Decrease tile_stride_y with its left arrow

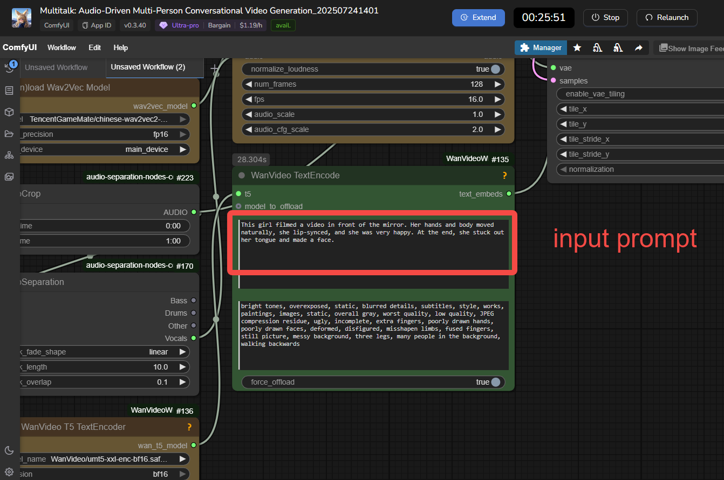click(563, 154)
